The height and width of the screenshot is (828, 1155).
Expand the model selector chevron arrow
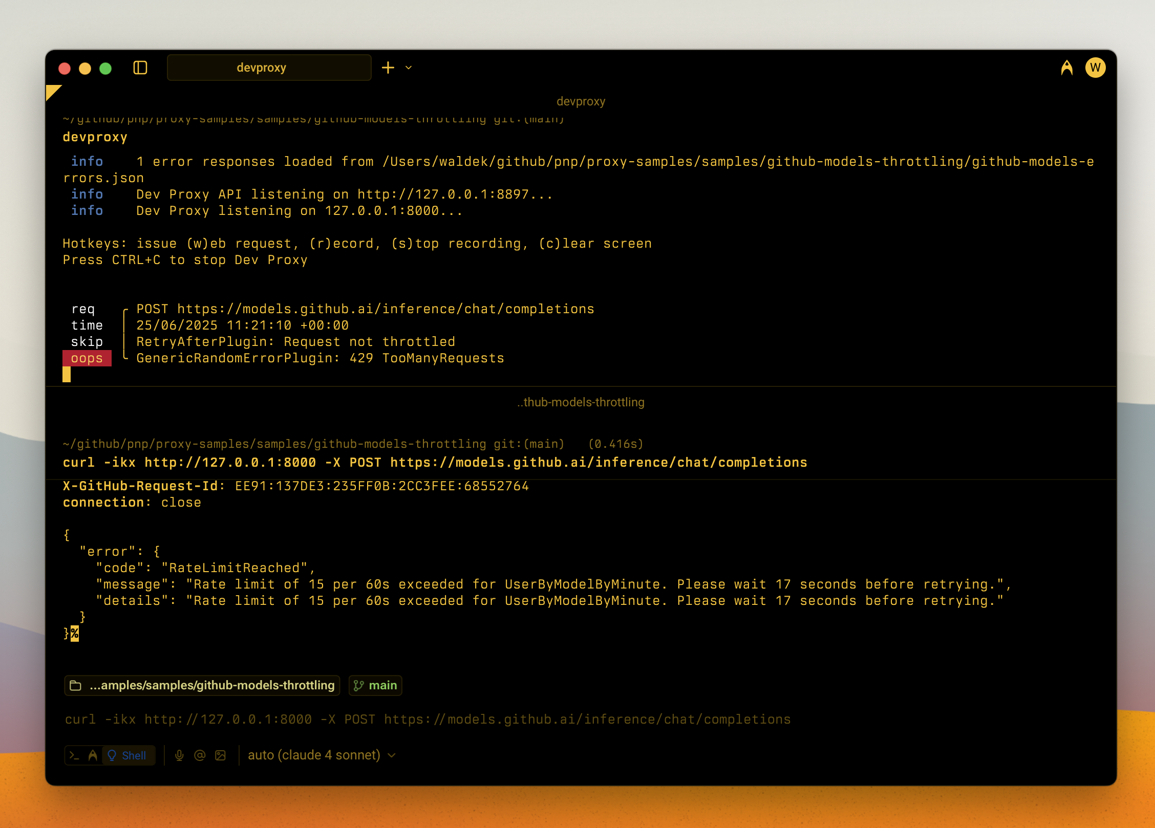(x=392, y=755)
